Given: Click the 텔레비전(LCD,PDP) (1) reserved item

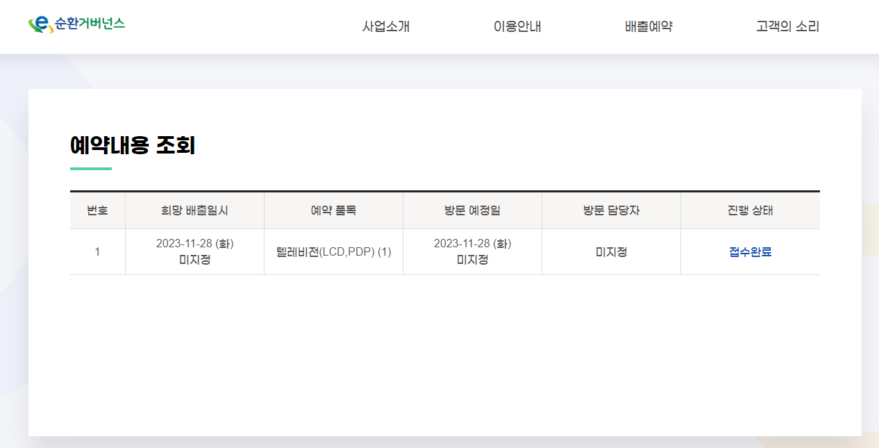Looking at the screenshot, I should 333,251.
